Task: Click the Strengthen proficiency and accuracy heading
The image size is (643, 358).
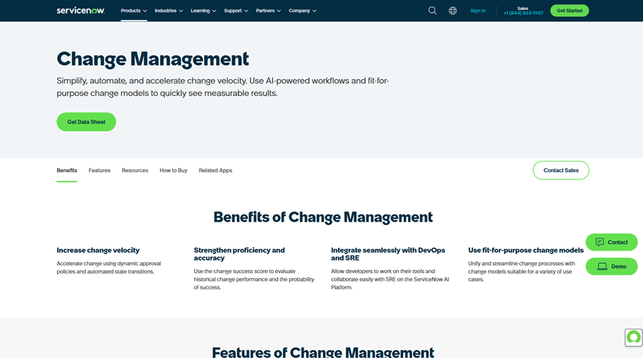Action: 239,254
